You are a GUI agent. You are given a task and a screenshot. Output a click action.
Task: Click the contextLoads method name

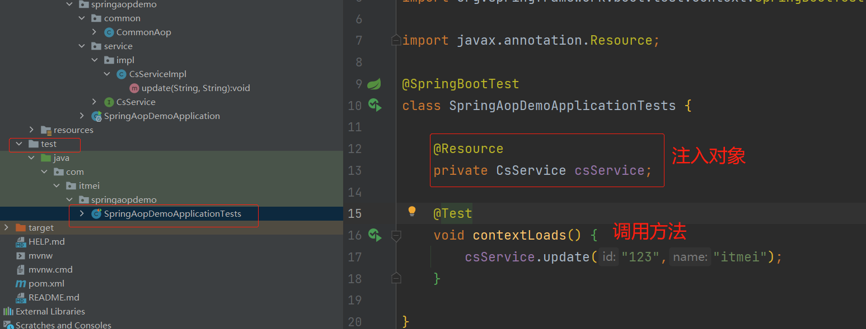519,235
